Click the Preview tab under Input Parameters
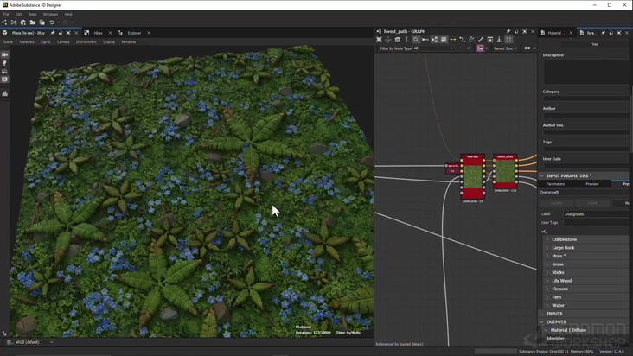The image size is (633, 356). (592, 183)
